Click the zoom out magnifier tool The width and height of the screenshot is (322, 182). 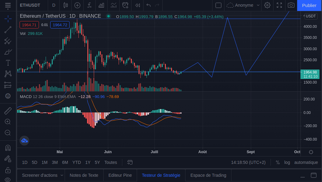pos(8,133)
